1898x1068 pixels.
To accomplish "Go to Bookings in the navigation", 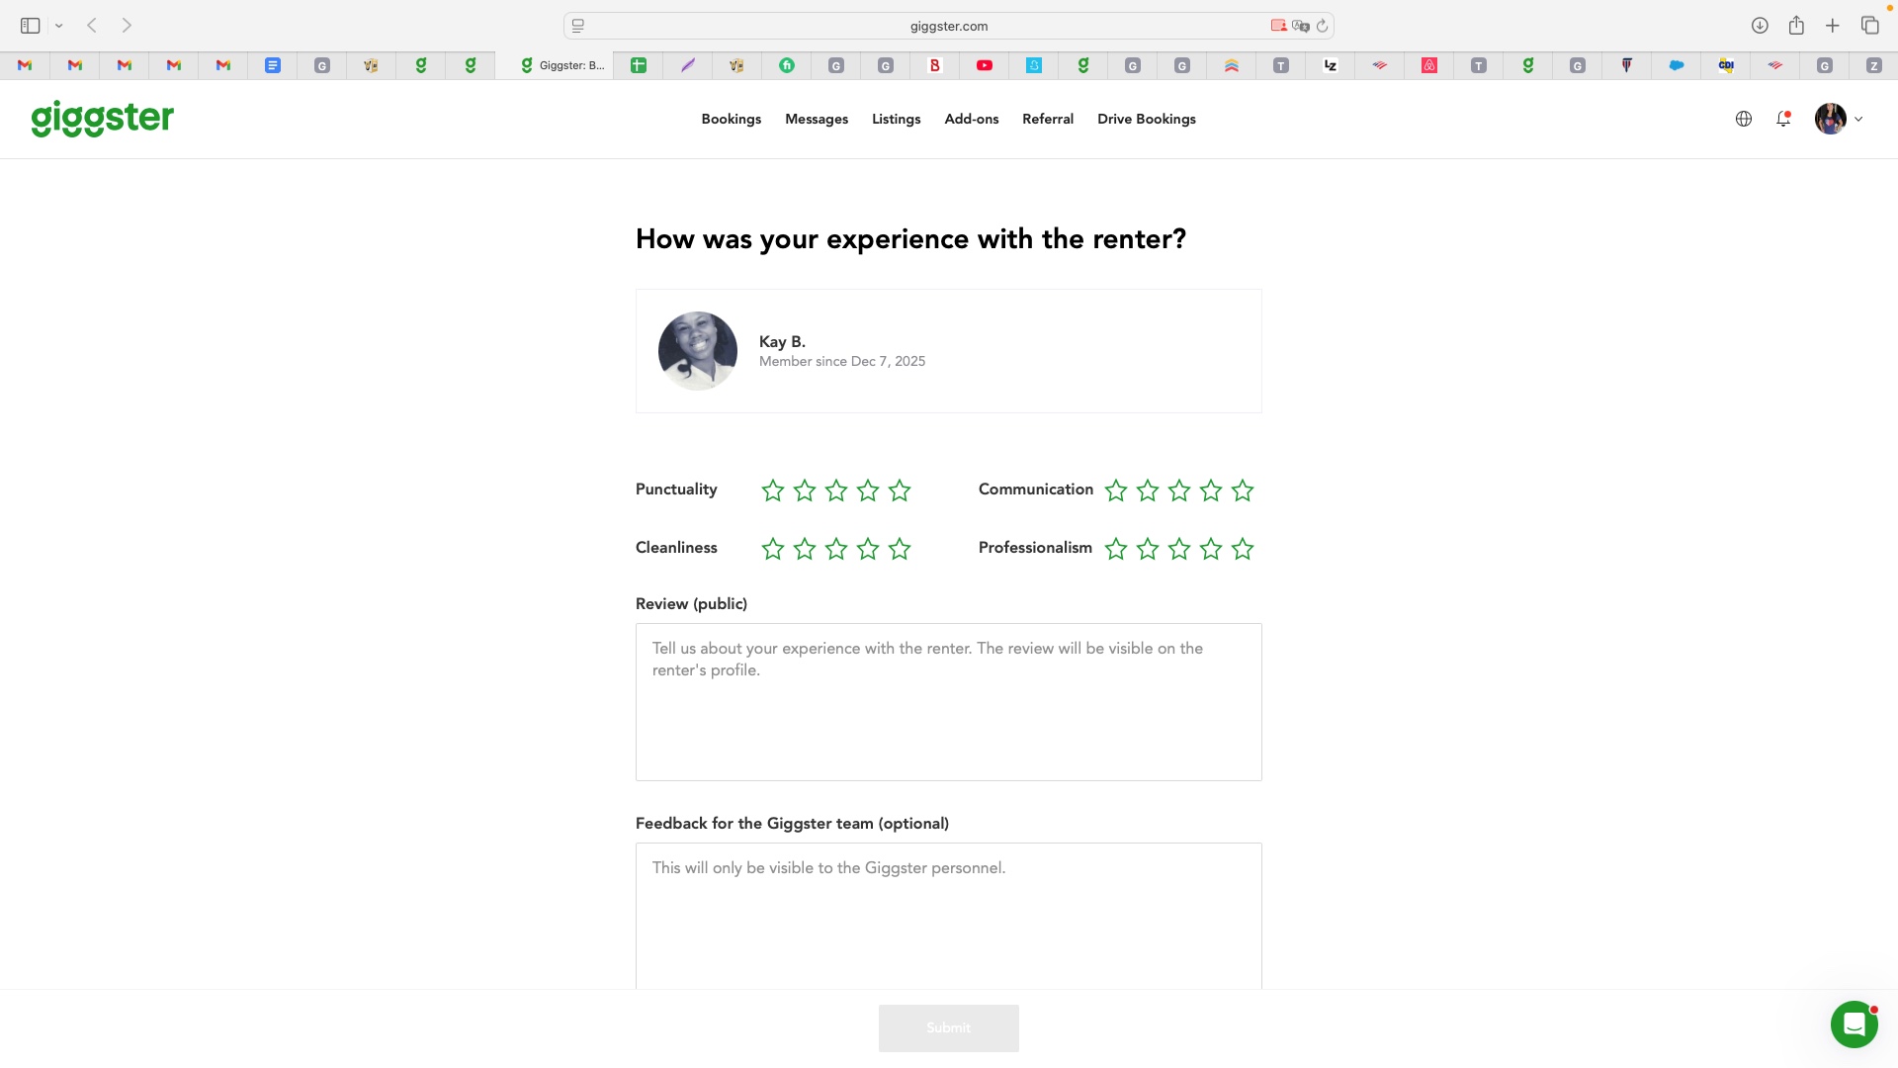I will (x=731, y=119).
